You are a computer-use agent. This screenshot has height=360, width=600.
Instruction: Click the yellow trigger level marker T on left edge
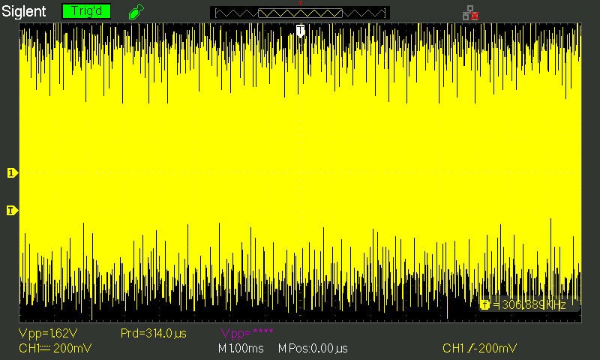pyautogui.click(x=12, y=211)
